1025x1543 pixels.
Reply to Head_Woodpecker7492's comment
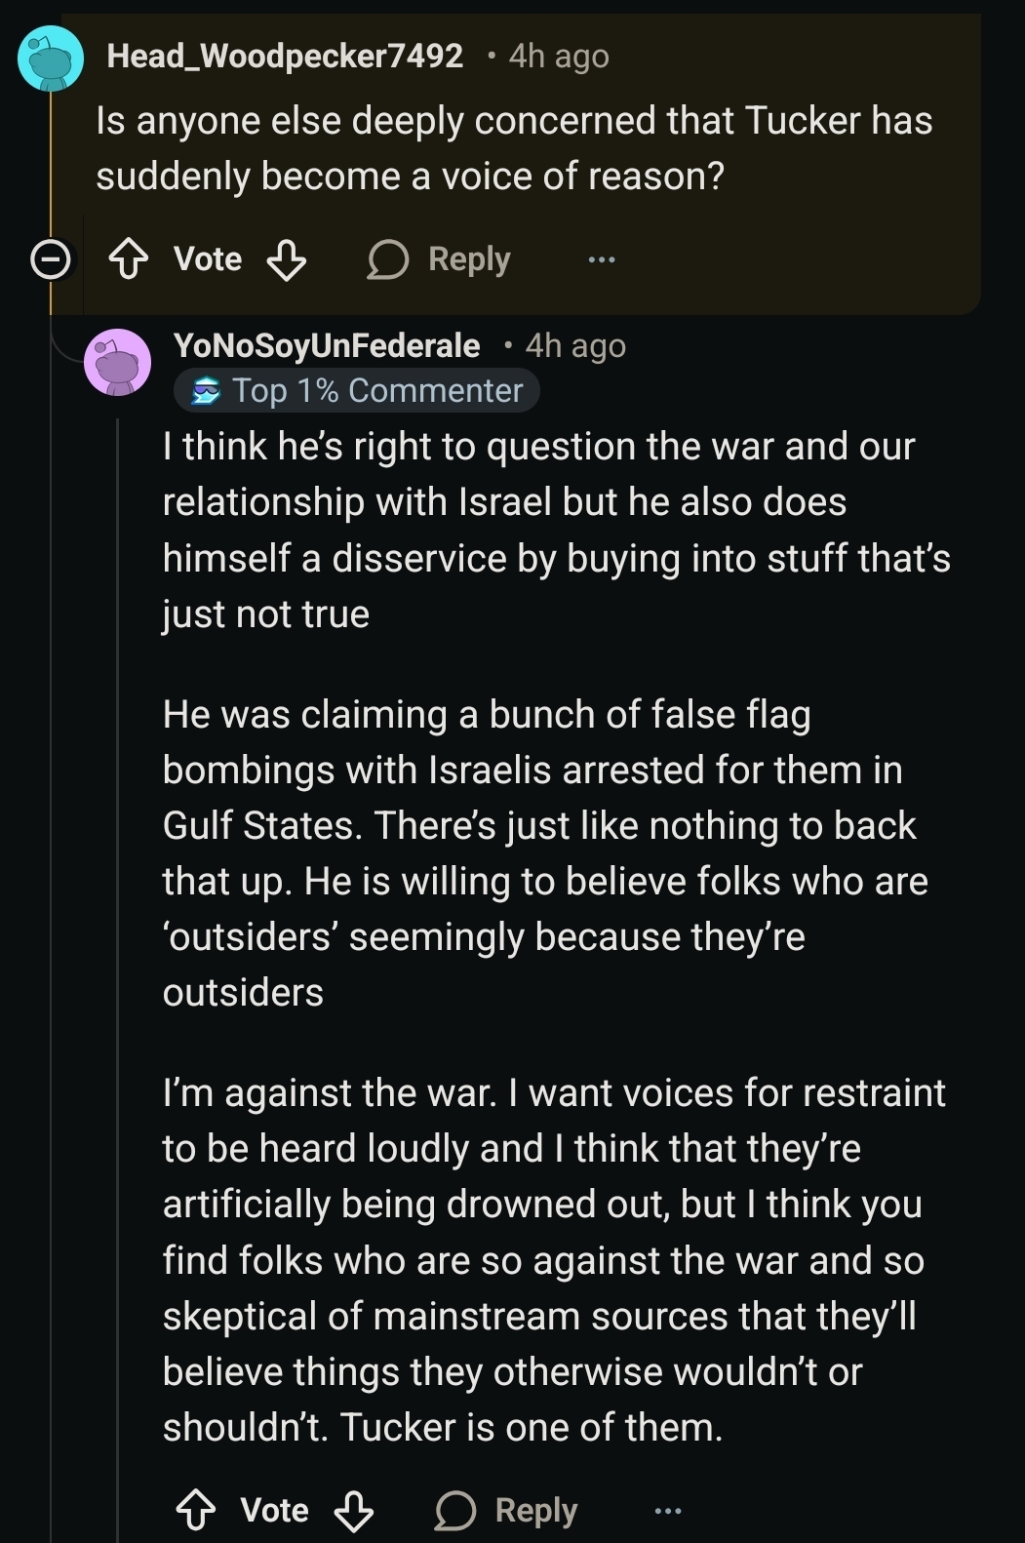click(439, 259)
